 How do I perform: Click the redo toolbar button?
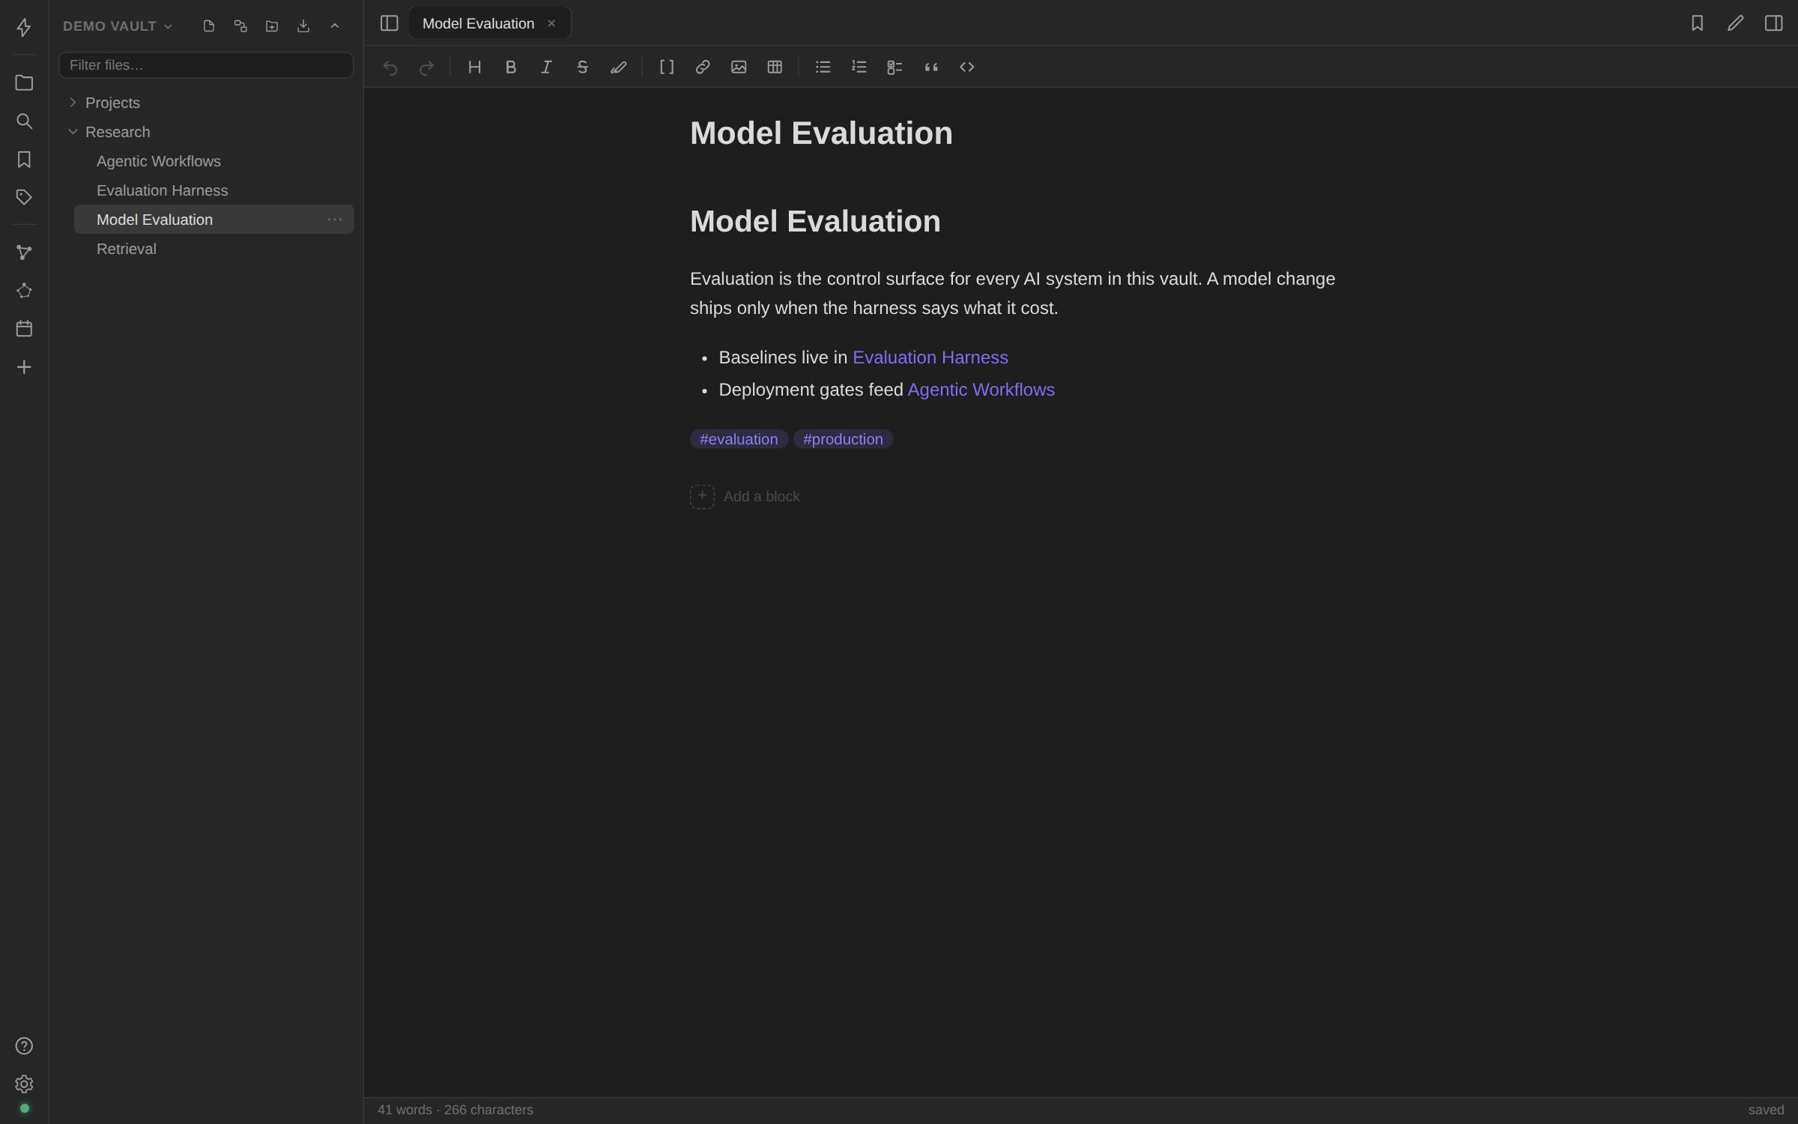click(426, 67)
